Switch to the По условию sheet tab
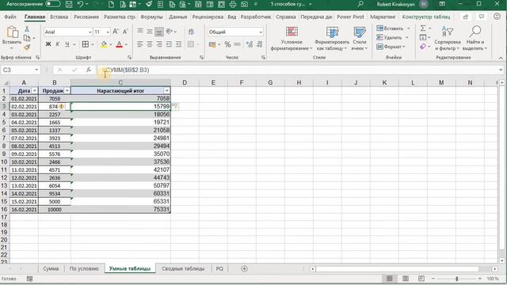The width and height of the screenshot is (507, 285). tap(84, 269)
